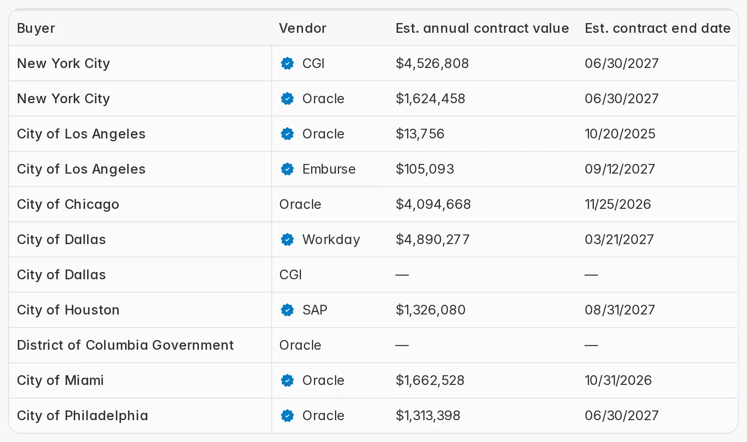The image size is (747, 442).
Task: Click the 10/31/2026 end date
Action: (x=618, y=380)
